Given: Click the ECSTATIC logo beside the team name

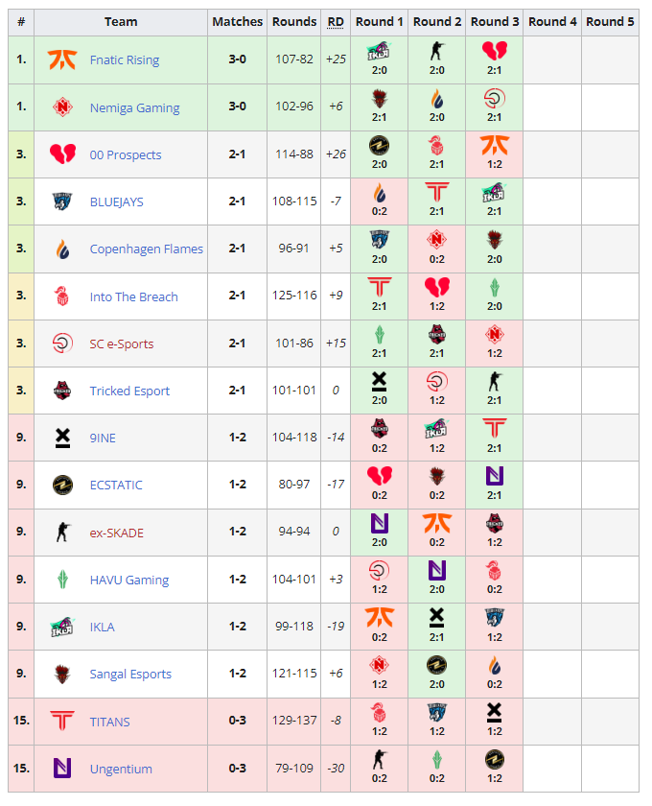Looking at the screenshot, I should [62, 485].
